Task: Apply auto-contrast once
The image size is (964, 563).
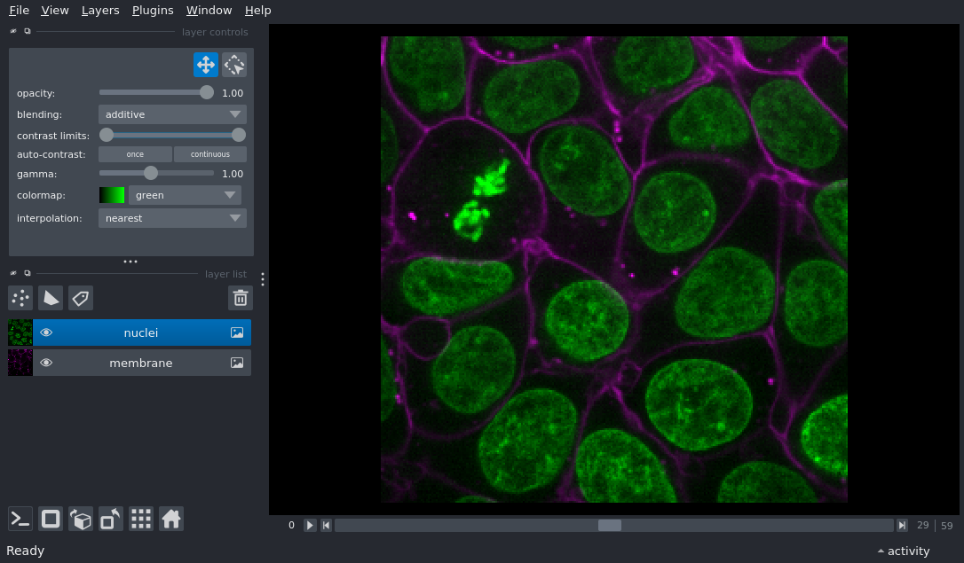Action: 135,153
